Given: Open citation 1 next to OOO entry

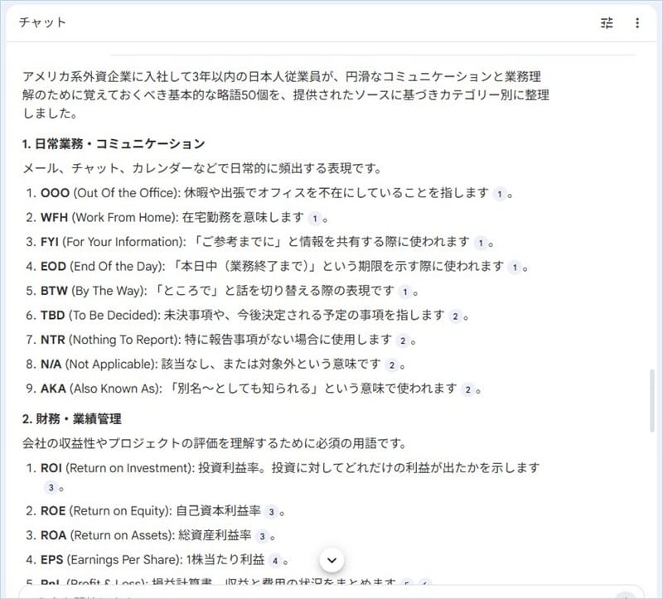Looking at the screenshot, I should pyautogui.click(x=499, y=194).
